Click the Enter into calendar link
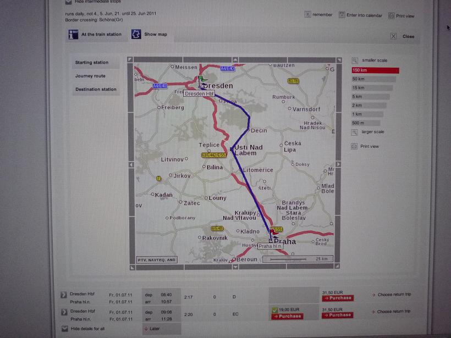 pos(365,15)
